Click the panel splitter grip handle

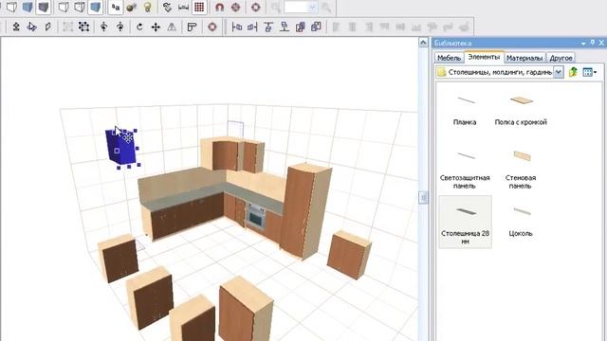423,198
